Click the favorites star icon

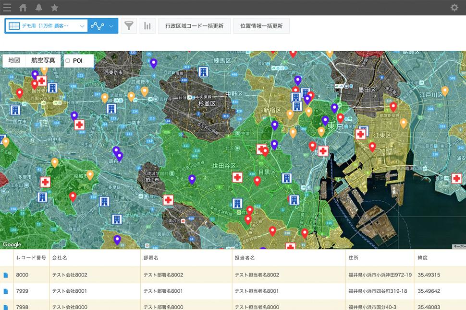point(54,7)
